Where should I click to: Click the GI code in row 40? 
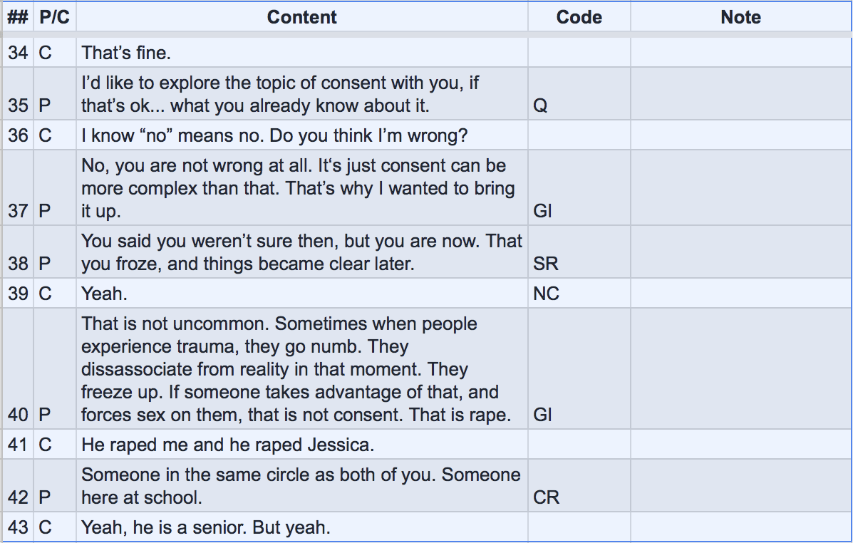(542, 415)
